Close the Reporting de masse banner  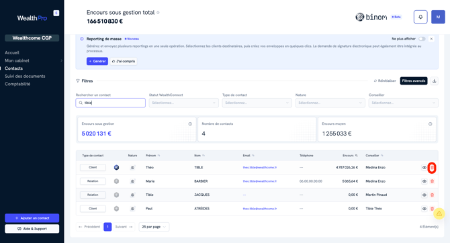point(431,39)
